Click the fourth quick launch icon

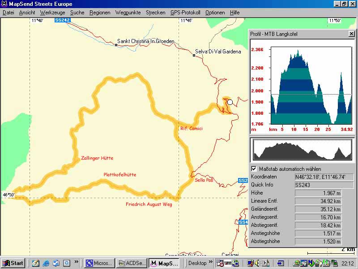pos(66,263)
